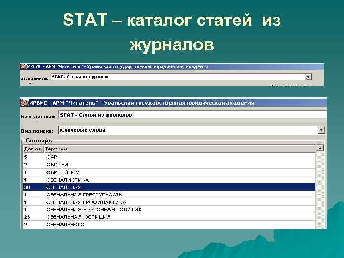Image resolution: width=344 pixels, height=258 pixels.
Task: Select the 'ЮВЕНАЛЬНОГО' term row
Action: 169,225
